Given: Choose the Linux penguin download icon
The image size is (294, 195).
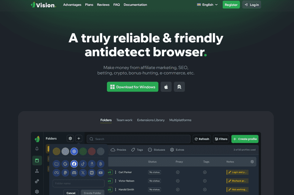Looking at the screenshot, I should click(x=179, y=87).
